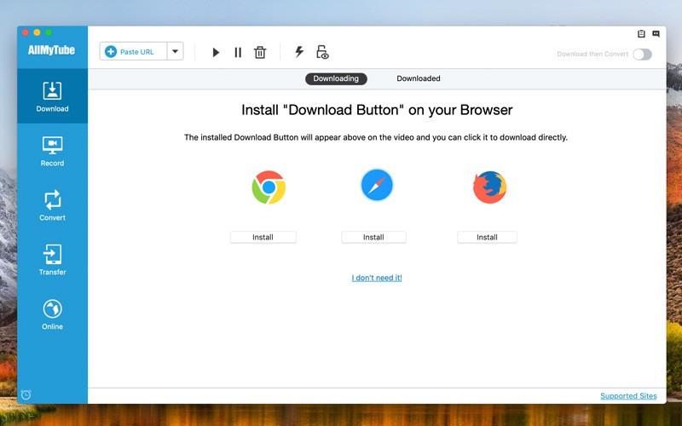This screenshot has height=426, width=682.
Task: Open the Online browser section
Action: coord(52,314)
